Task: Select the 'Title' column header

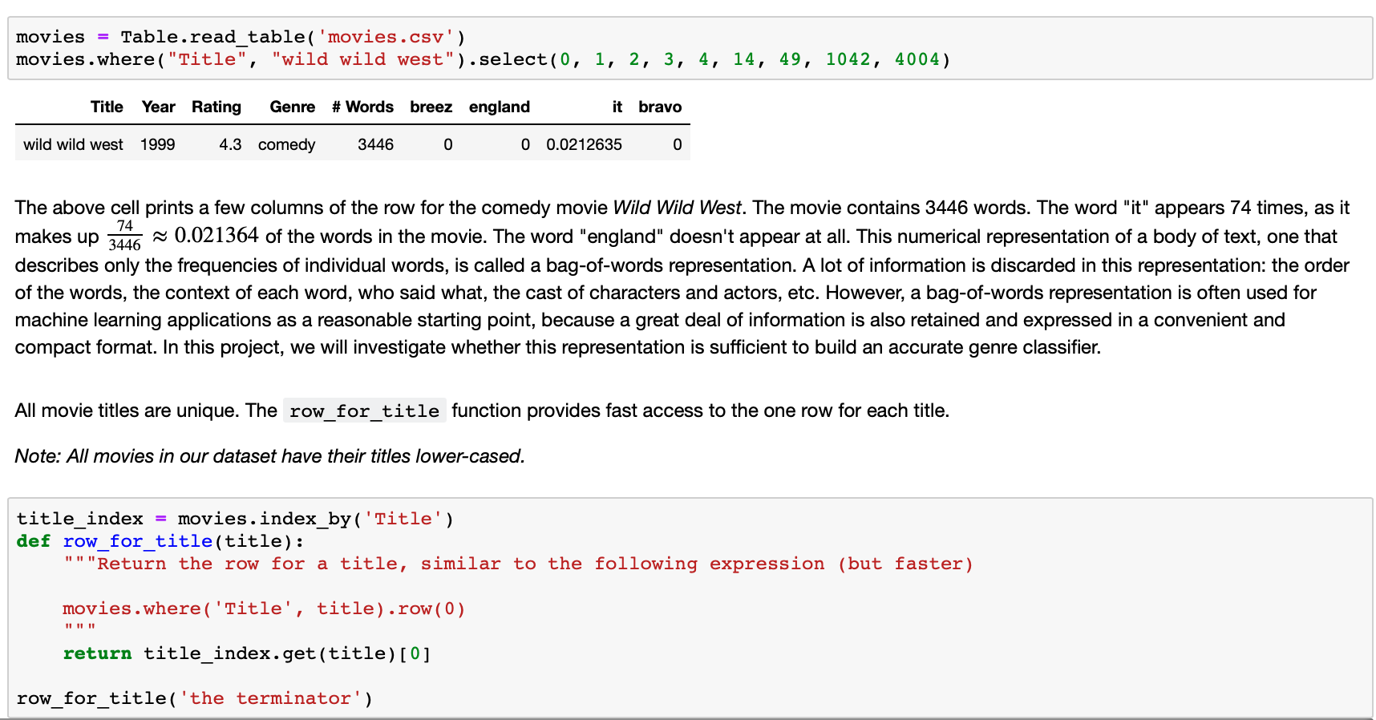Action: [107, 107]
